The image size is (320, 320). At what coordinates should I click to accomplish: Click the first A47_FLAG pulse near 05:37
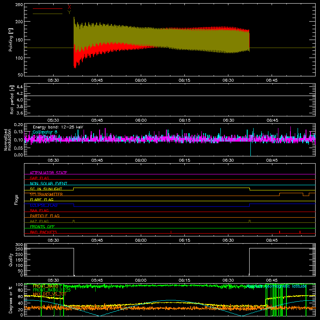(x=74, y=222)
